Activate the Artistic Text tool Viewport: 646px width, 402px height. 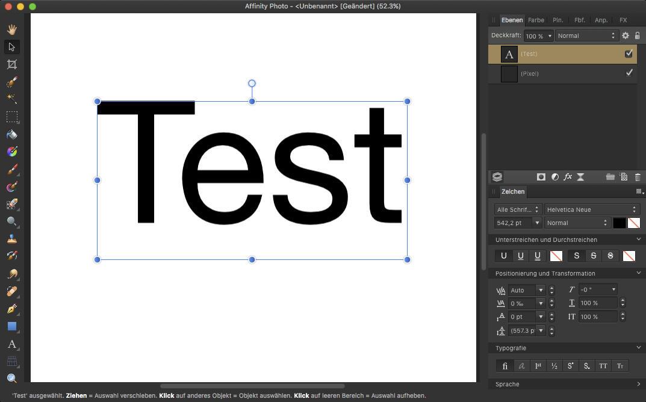point(11,344)
